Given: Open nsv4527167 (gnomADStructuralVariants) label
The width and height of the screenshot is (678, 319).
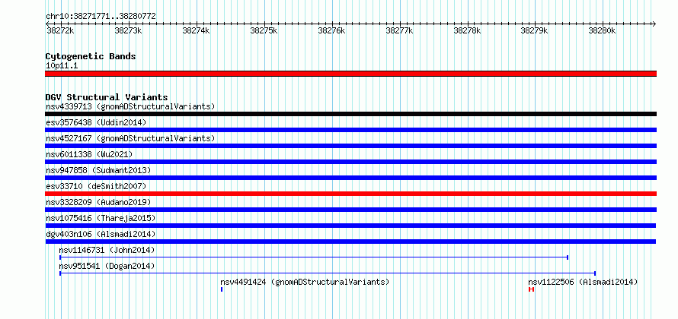Looking at the screenshot, I should (x=130, y=138).
